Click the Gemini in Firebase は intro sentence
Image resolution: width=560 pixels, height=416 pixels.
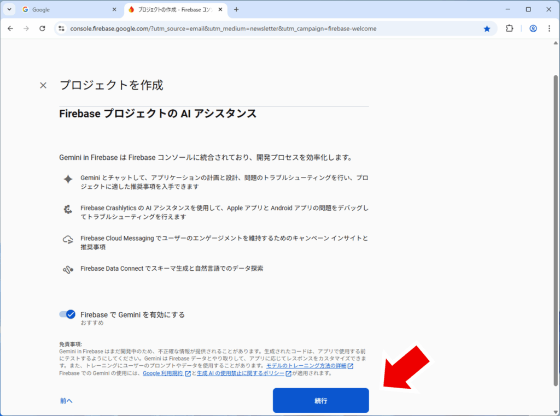pyautogui.click(x=206, y=158)
